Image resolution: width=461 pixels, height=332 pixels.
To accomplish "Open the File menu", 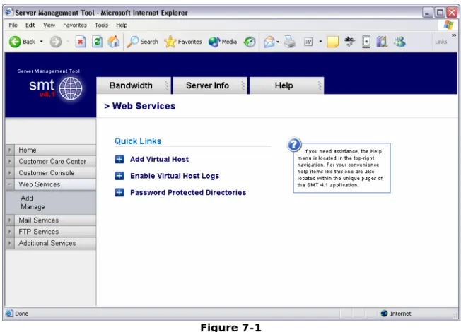I will (13, 25).
